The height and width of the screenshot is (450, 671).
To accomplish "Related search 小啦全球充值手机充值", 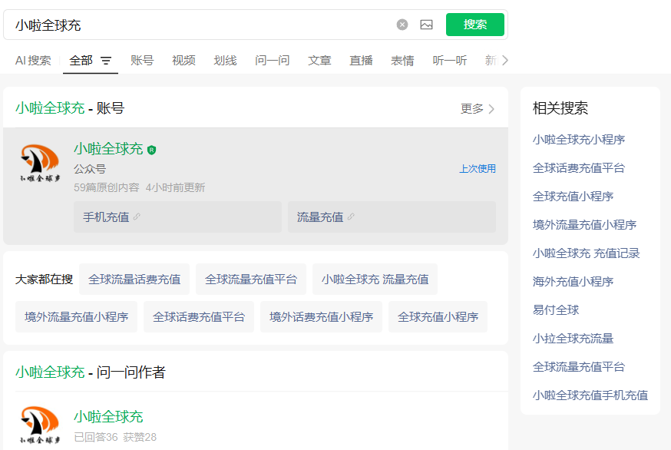I will (x=590, y=395).
